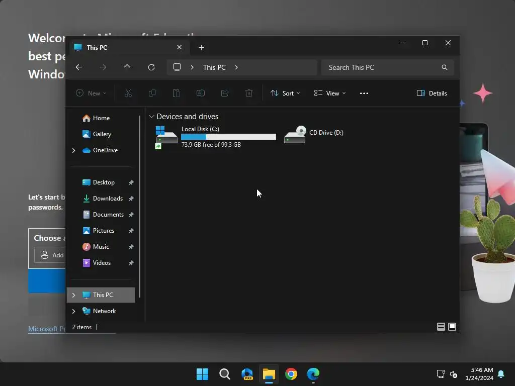The width and height of the screenshot is (515, 386).
Task: Open Edge preview PRE from taskbar
Action: coord(247,374)
